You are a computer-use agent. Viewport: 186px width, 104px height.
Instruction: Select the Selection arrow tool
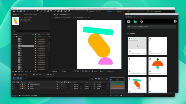point(18,11)
